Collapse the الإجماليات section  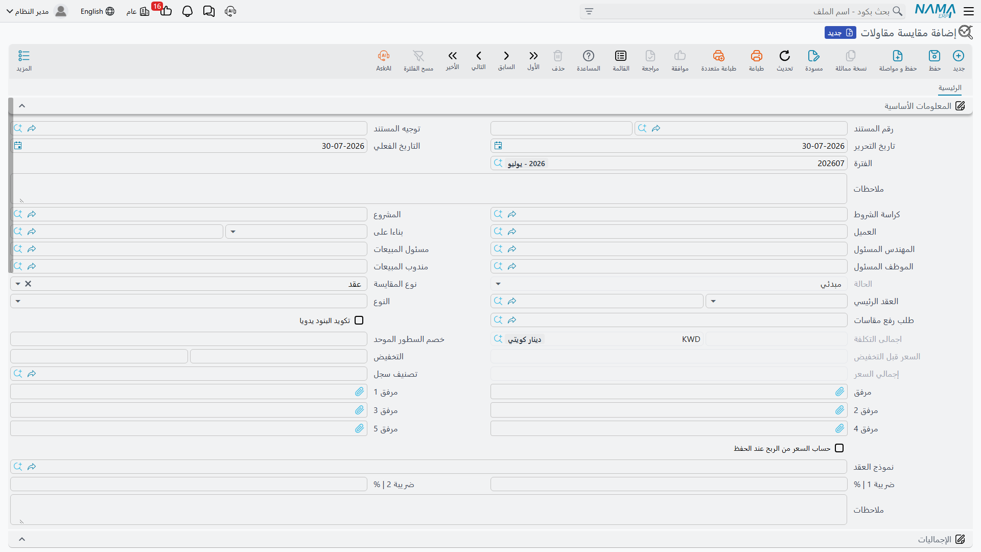(22, 539)
